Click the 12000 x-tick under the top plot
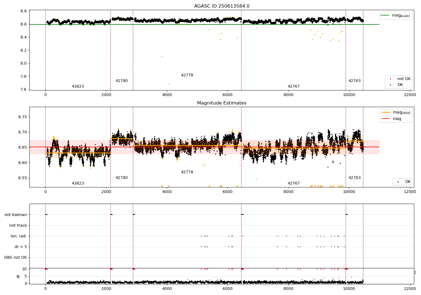Screen dimensions: 421x295 pyautogui.click(x=410, y=95)
